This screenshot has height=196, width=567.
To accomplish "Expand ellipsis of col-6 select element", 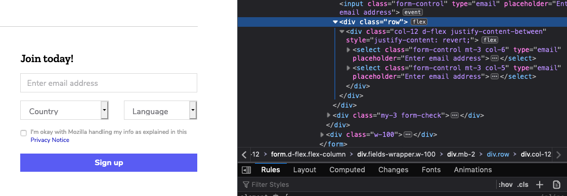I will tap(494, 58).
